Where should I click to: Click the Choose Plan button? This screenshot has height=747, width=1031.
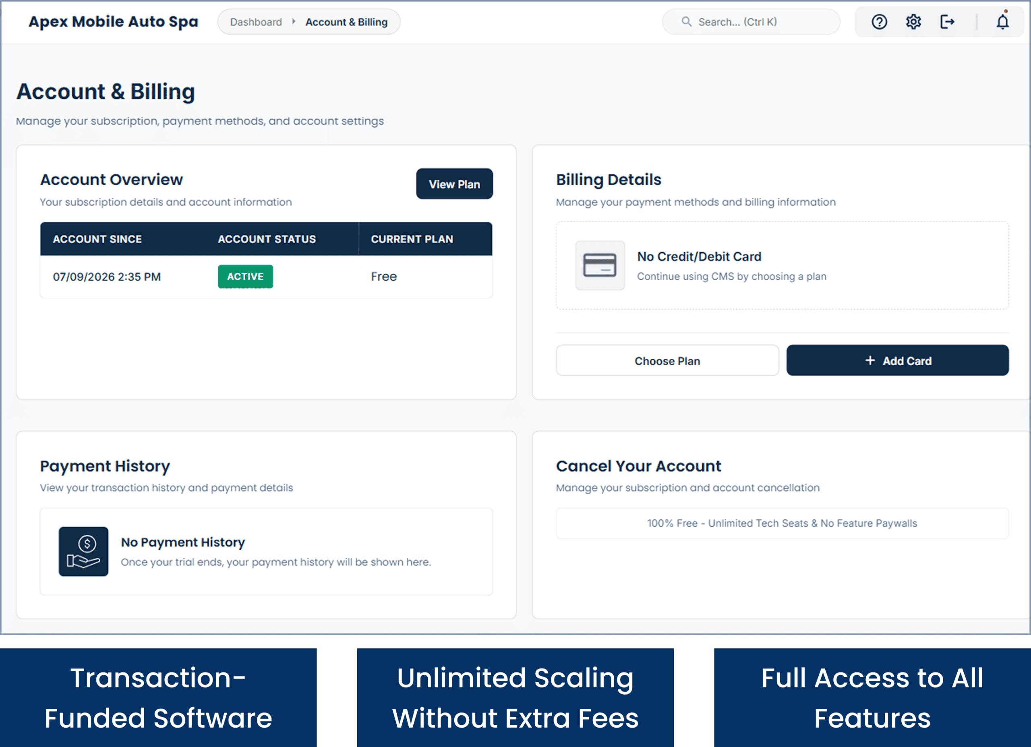click(x=667, y=360)
